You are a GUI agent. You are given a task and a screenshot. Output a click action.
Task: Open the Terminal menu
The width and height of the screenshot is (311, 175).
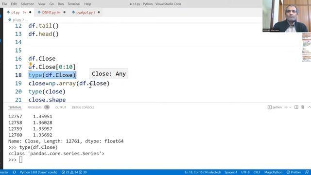click(74, 4)
